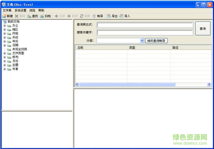
Task: Select the 未完全归类 folder in tree
Action: point(20,49)
